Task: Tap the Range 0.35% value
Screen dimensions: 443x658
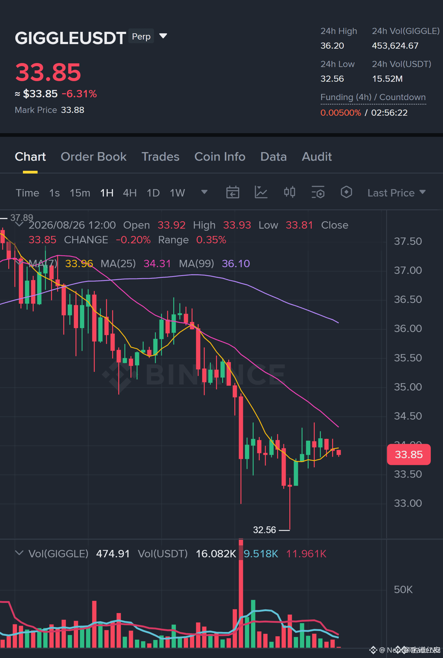Action: [x=211, y=240]
